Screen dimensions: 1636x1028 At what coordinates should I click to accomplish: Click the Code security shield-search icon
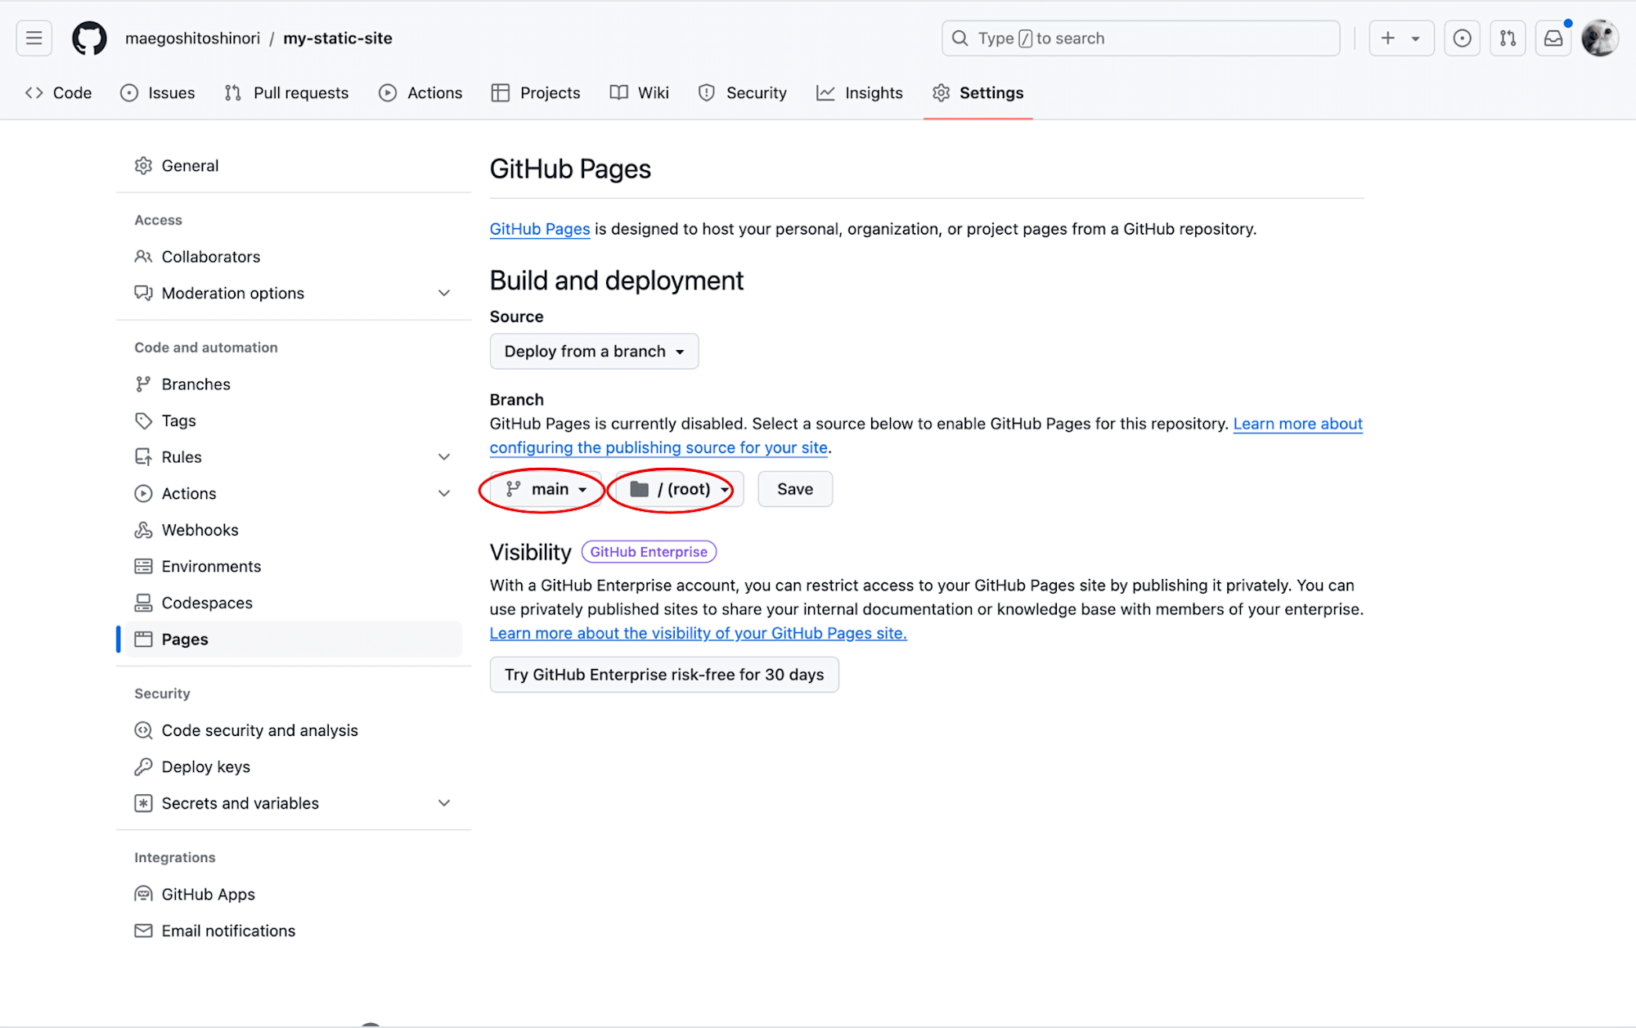point(143,730)
